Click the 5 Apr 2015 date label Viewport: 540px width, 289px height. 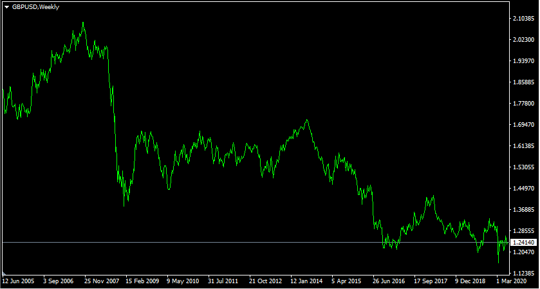coord(347,281)
